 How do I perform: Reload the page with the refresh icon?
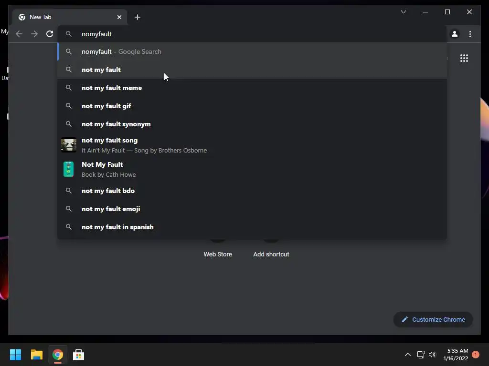pos(50,34)
